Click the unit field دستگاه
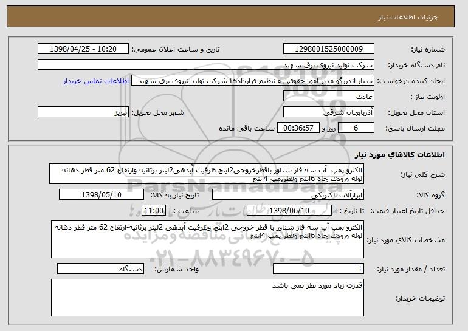The width and height of the screenshot is (468, 331). (x=100, y=269)
